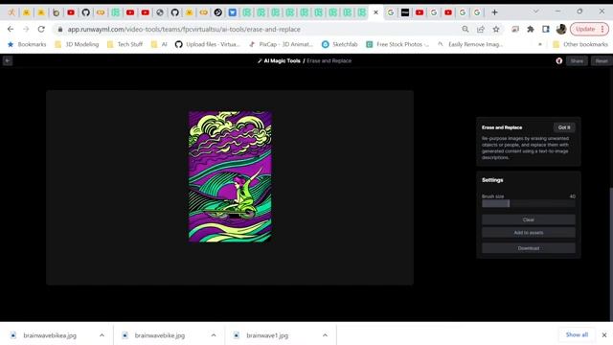Expand options for brainwavebike.jpg download
The height and width of the screenshot is (345, 613).
[x=214, y=335]
